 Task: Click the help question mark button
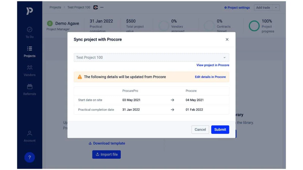tap(30, 157)
